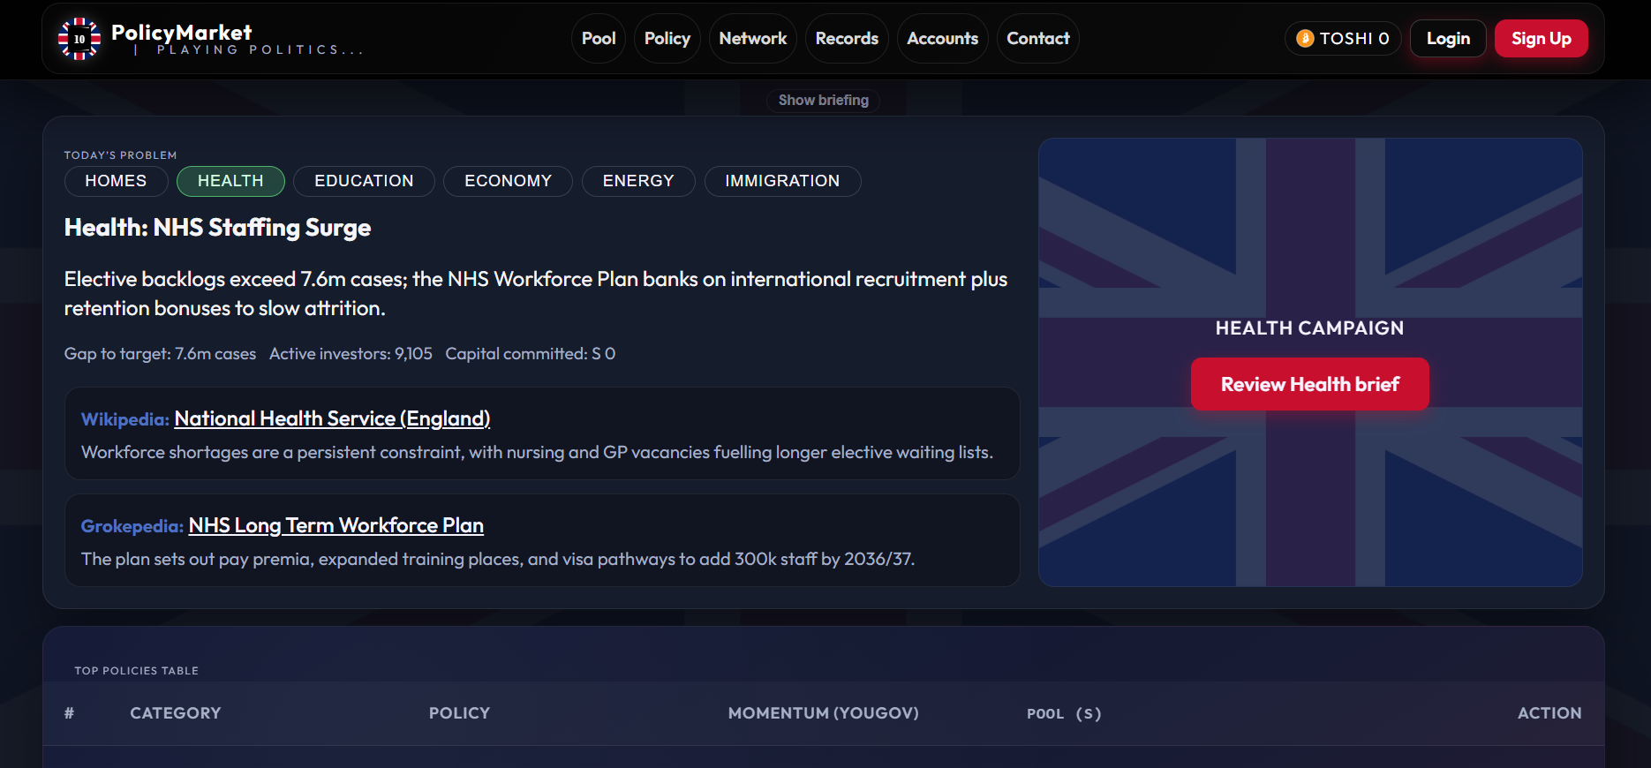This screenshot has height=768, width=1651.
Task: Click the MOMENTUM (YOUGOV) column header
Action: click(824, 713)
